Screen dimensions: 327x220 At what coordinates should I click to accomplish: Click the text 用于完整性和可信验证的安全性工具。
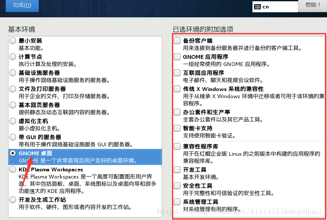click(229, 193)
